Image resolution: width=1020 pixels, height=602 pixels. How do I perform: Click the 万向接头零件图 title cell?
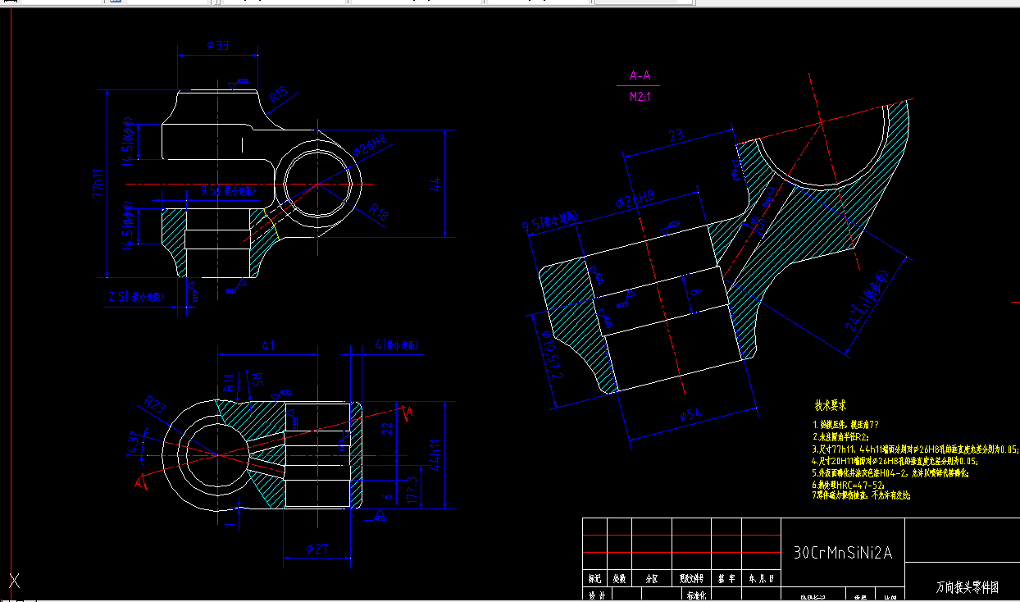coord(968,587)
